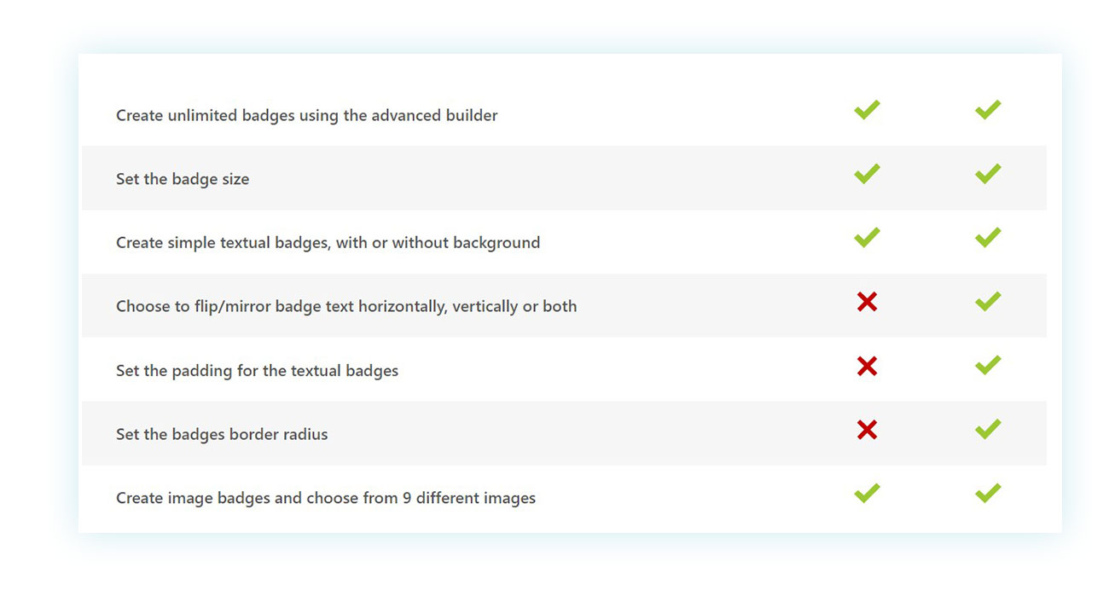Click red cross in textual badges padding row
1109x596 pixels.
(867, 367)
